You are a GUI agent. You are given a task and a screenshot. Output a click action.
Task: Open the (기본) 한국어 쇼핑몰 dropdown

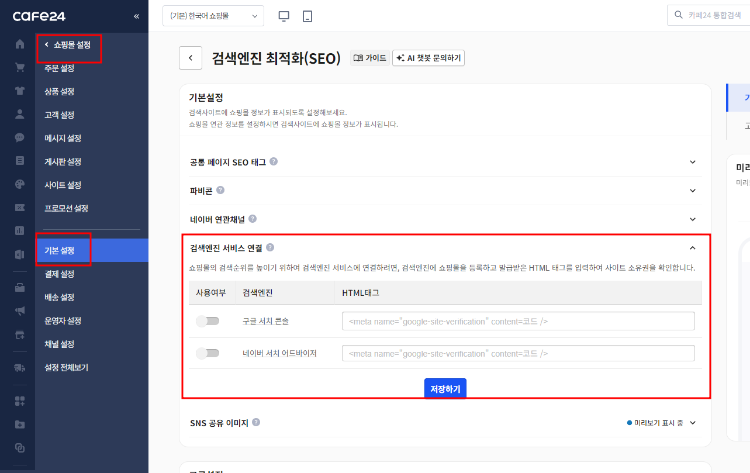213,16
